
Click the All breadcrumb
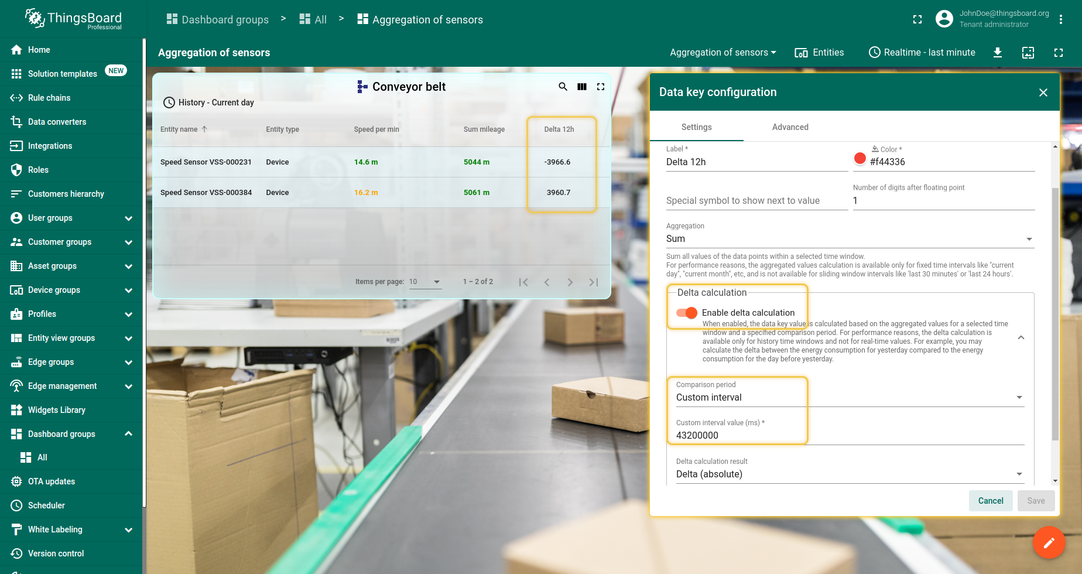(313, 19)
